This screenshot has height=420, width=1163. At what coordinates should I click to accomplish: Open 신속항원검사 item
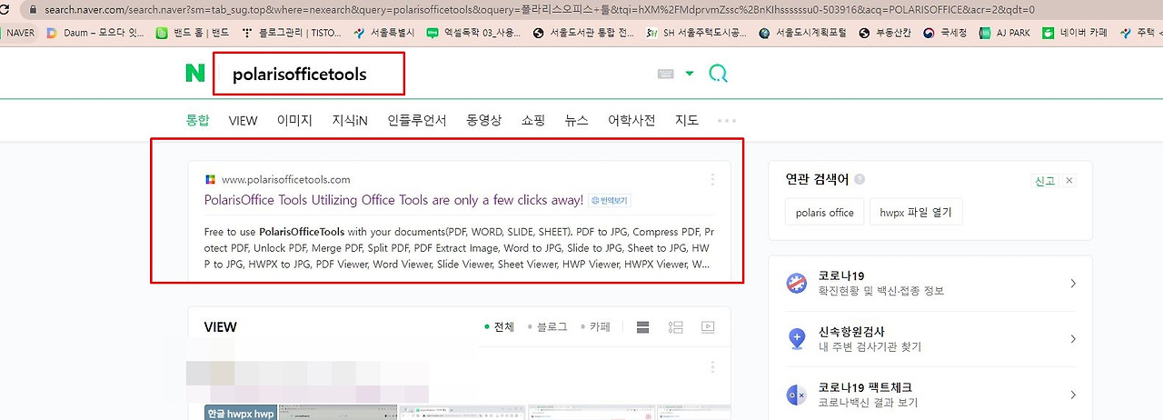coord(930,339)
